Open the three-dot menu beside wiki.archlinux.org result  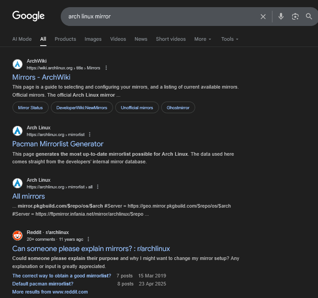106,68
